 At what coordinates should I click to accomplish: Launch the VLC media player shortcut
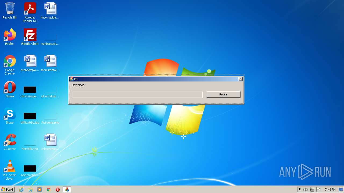[10, 170]
